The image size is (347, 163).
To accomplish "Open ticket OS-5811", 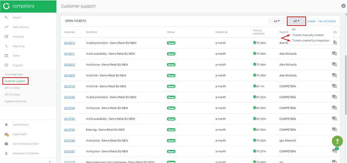I will click(x=69, y=54).
